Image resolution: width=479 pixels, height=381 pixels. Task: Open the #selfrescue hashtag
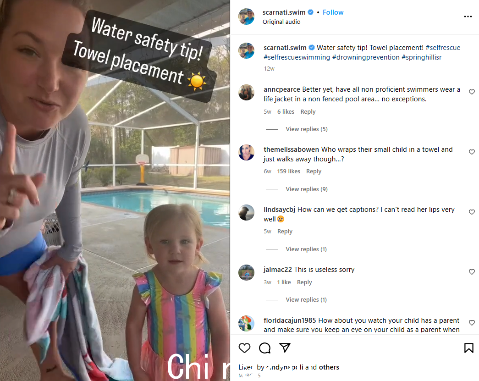(443, 47)
